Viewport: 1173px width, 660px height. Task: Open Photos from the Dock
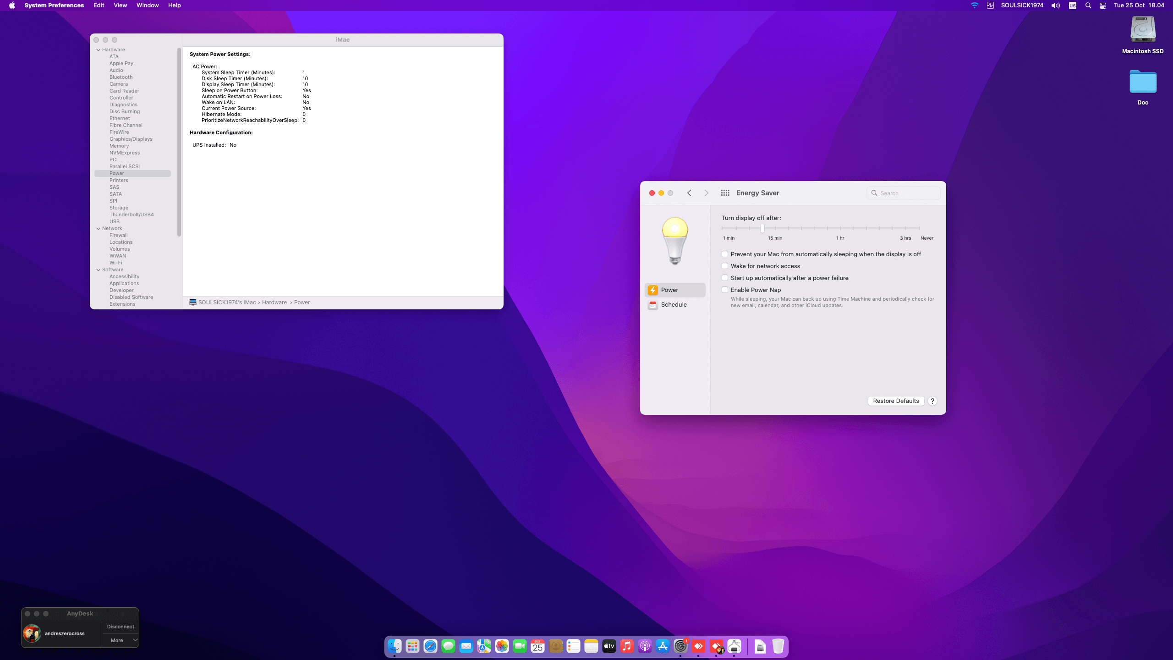coord(502,646)
